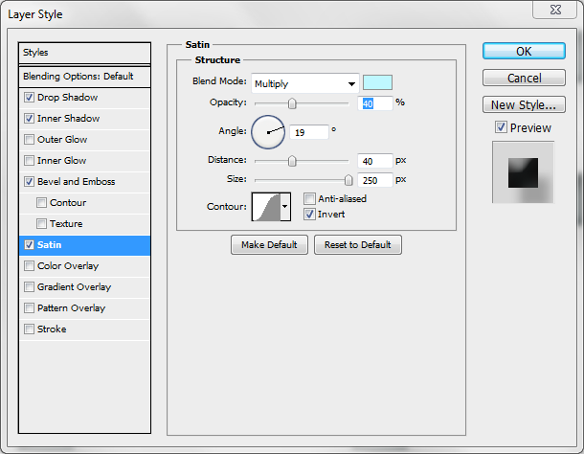The image size is (584, 454).
Task: Toggle the Drop Shadow checkbox
Action: click(x=29, y=98)
